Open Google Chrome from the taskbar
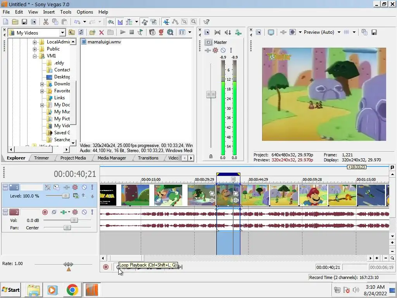This screenshot has height=298, width=397. 72,290
